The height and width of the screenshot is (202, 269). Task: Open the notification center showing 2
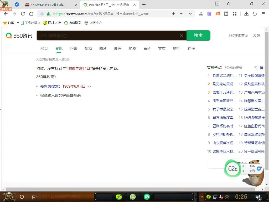pos(258,197)
